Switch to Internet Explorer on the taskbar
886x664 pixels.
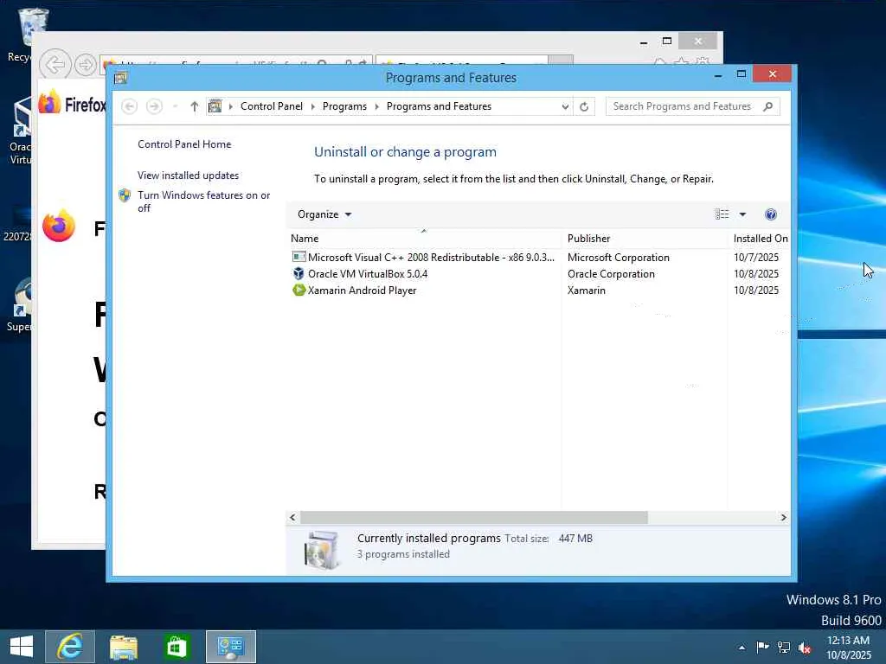[x=70, y=647]
